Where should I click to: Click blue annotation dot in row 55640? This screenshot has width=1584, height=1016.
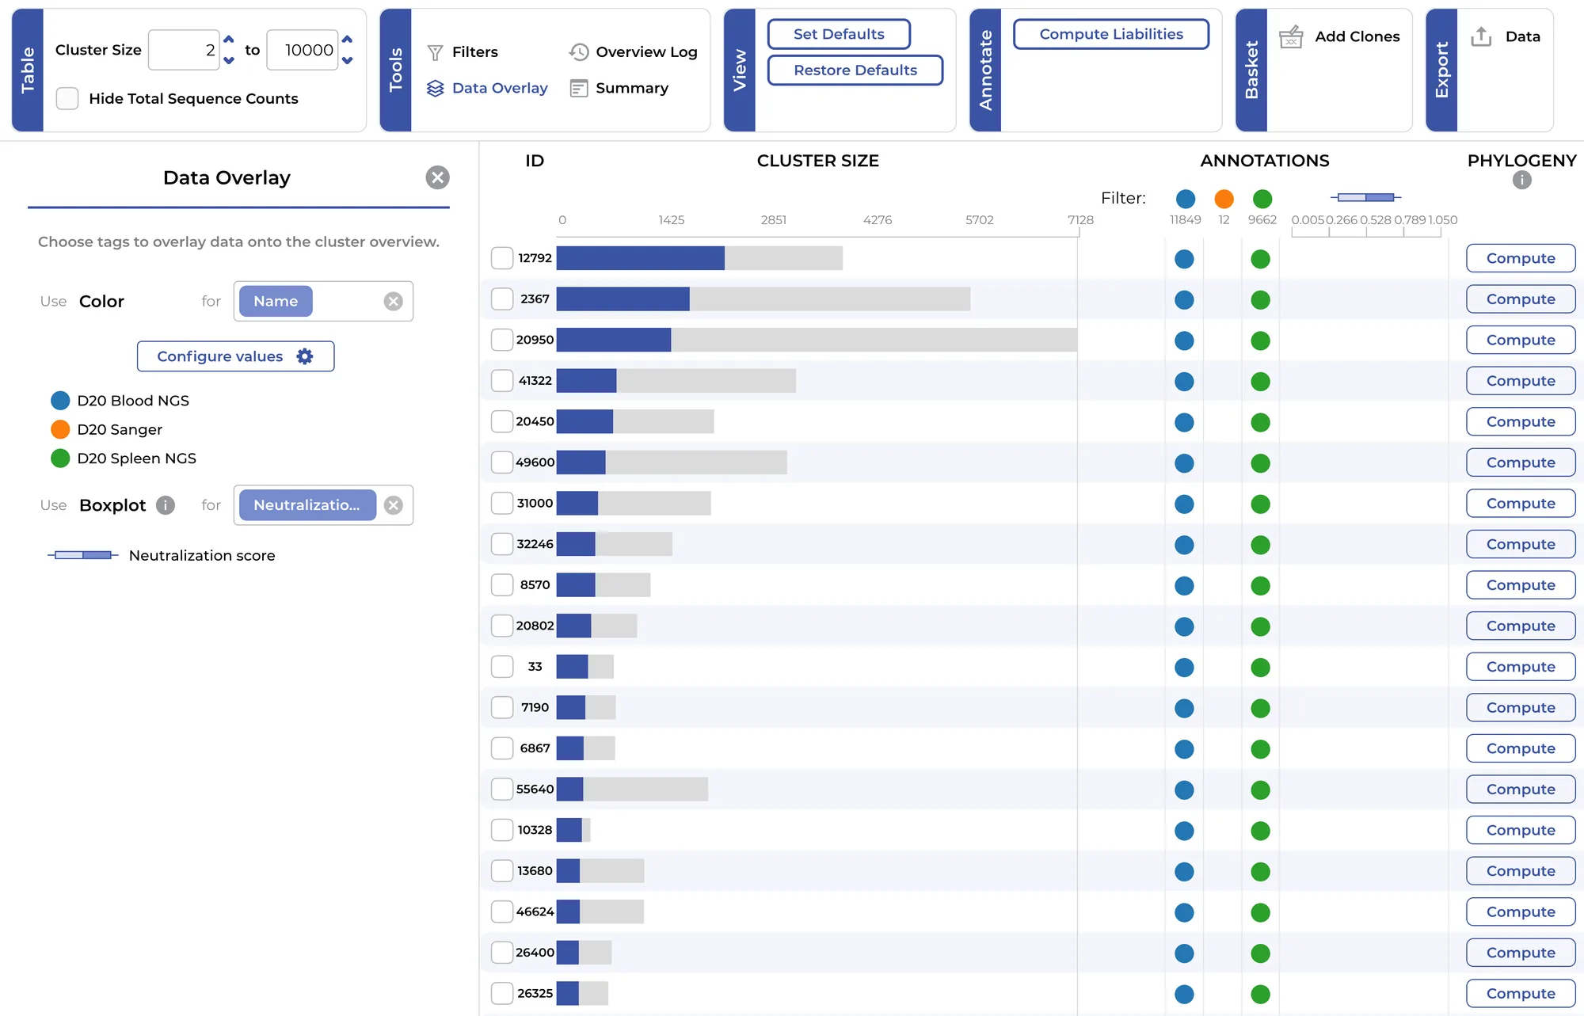tap(1184, 790)
